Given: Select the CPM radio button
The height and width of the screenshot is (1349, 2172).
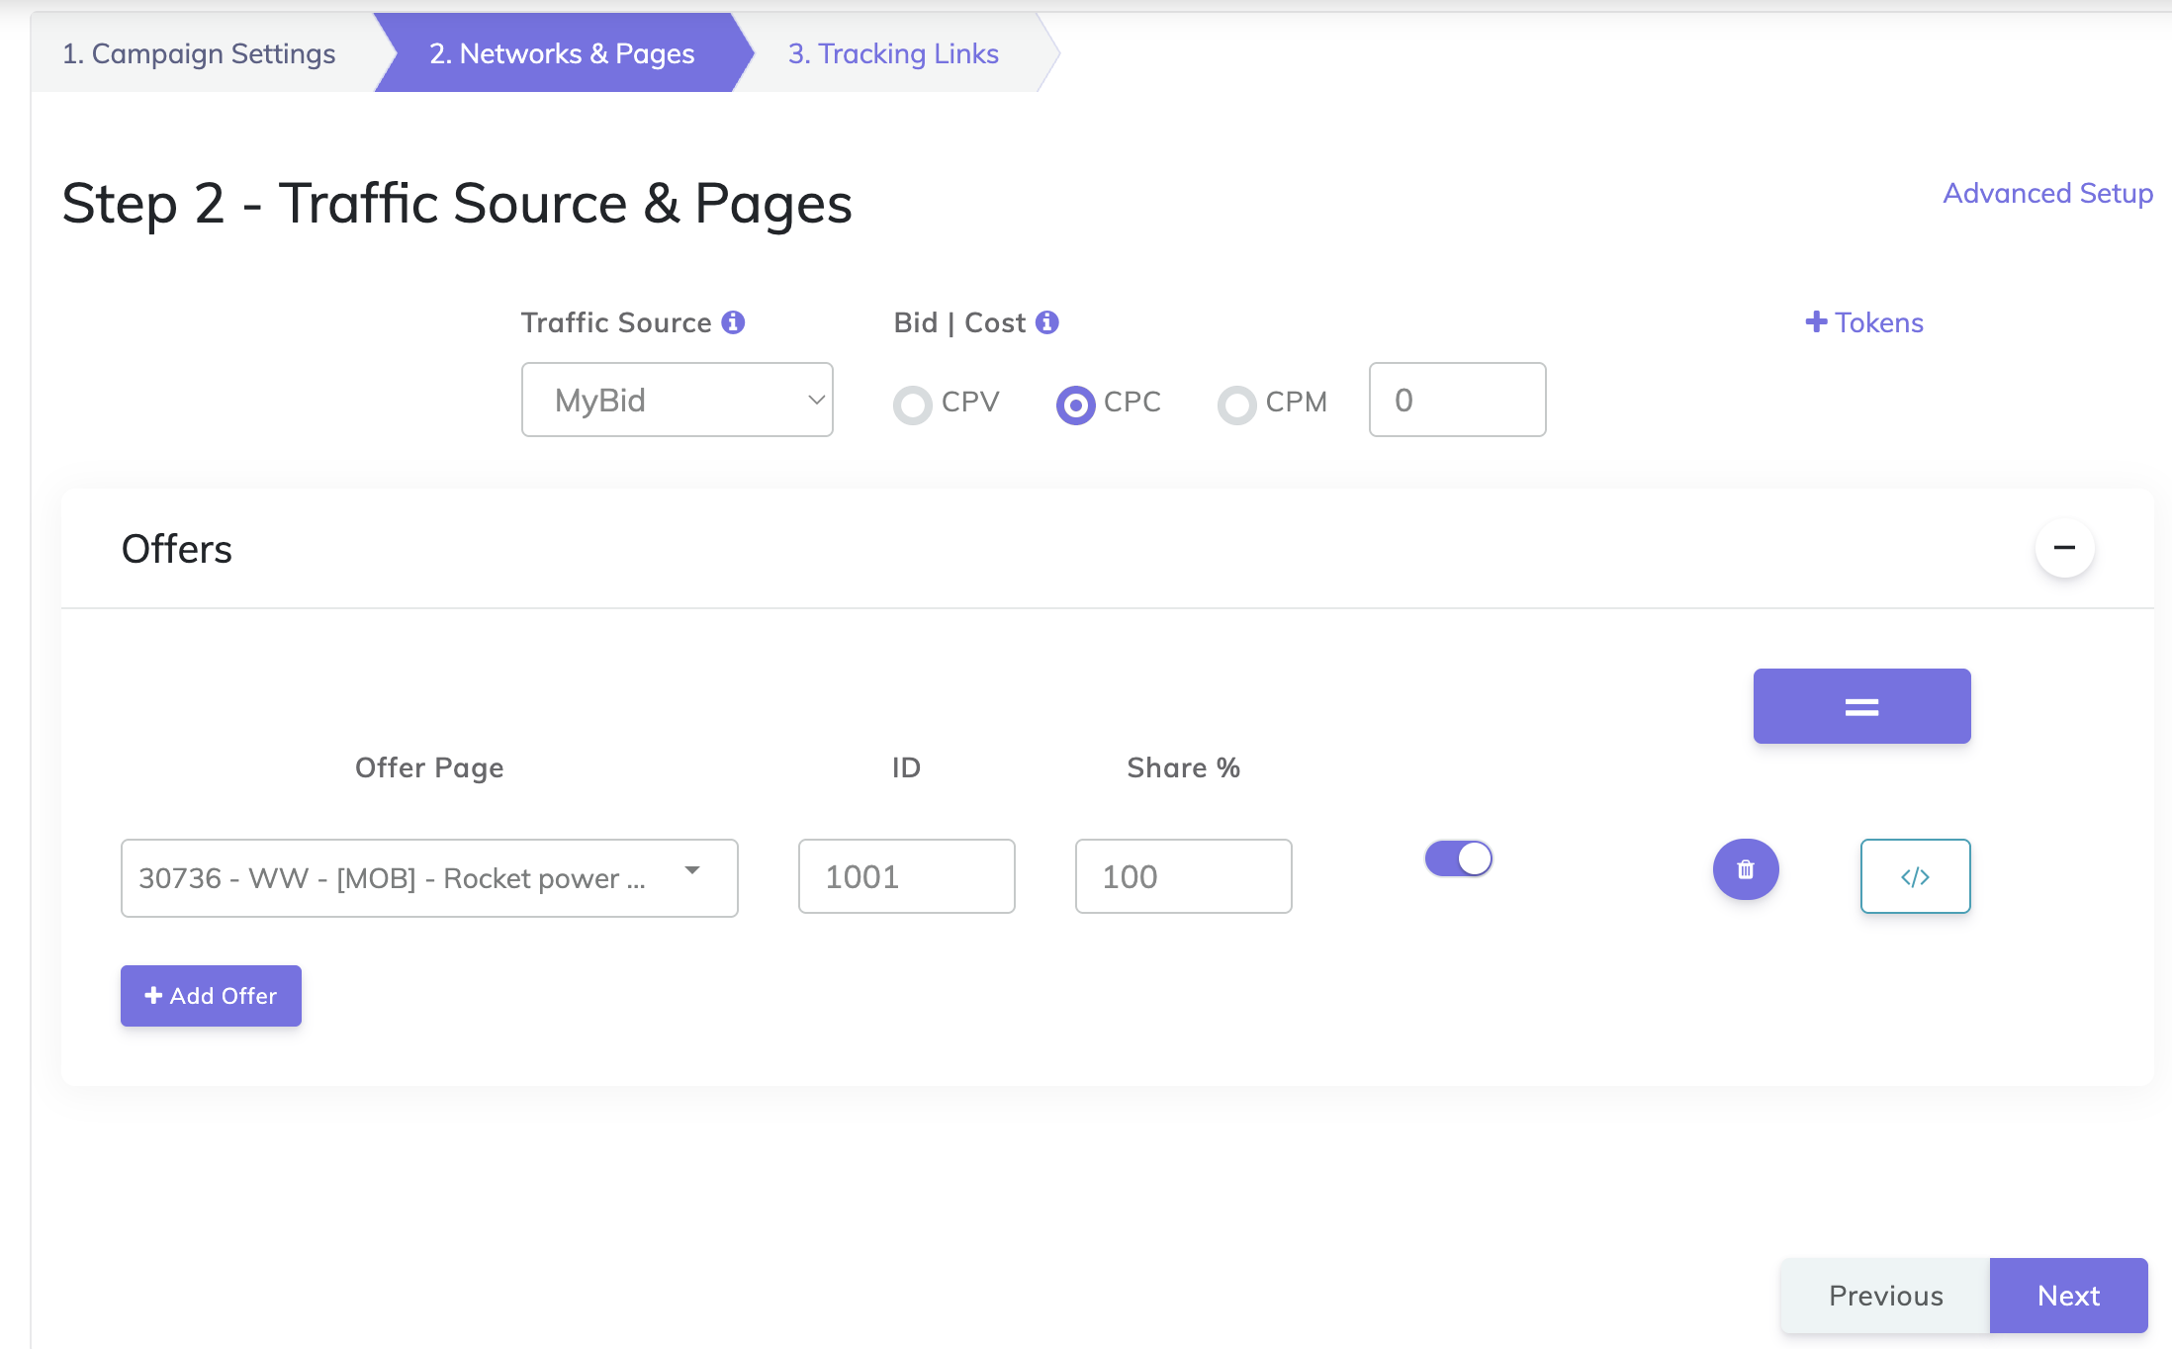Looking at the screenshot, I should pyautogui.click(x=1236, y=404).
